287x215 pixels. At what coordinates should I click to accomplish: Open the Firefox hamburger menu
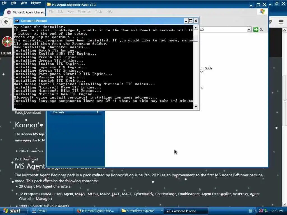[281, 22]
